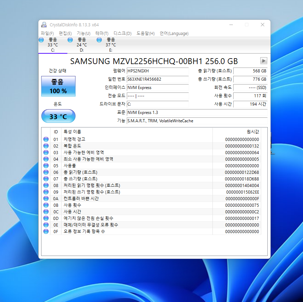Open the 파일(F) menu

tap(47, 33)
